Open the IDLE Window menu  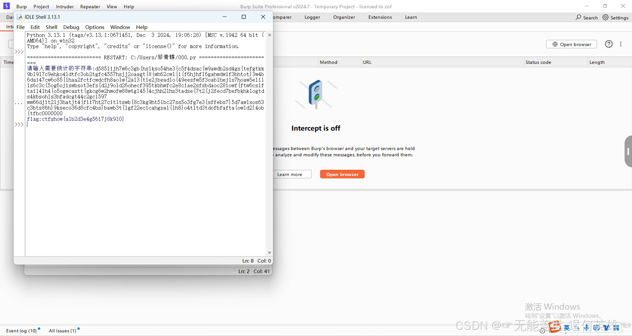point(120,27)
